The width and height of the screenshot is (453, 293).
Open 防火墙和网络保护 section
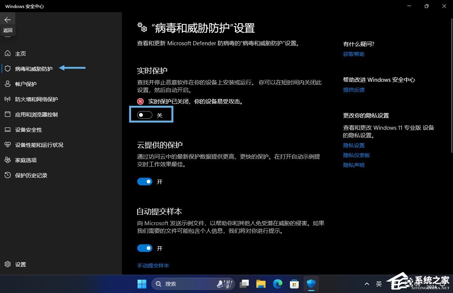pos(36,99)
